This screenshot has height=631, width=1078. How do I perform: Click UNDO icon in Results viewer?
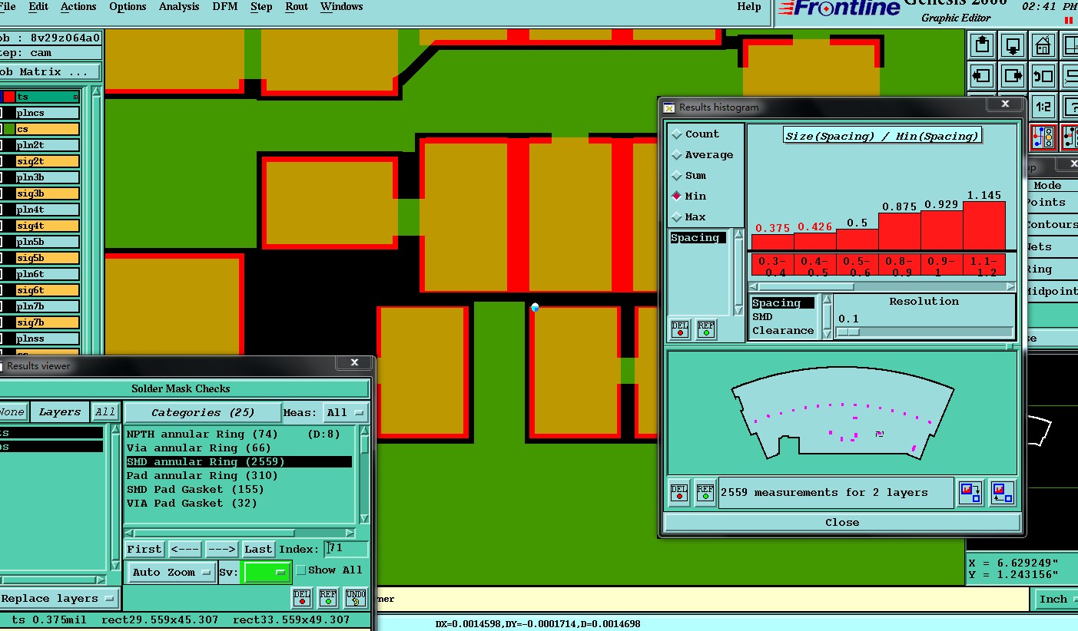[356, 597]
